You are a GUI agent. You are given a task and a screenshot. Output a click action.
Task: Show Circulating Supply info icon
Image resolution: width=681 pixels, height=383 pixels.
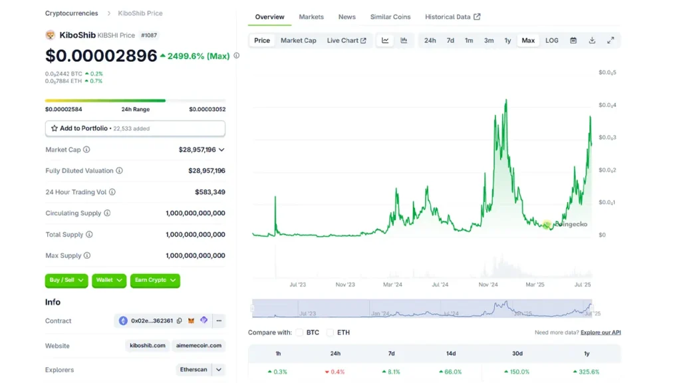[x=107, y=213]
